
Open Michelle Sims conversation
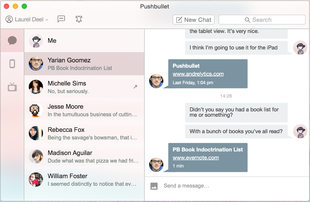84,87
